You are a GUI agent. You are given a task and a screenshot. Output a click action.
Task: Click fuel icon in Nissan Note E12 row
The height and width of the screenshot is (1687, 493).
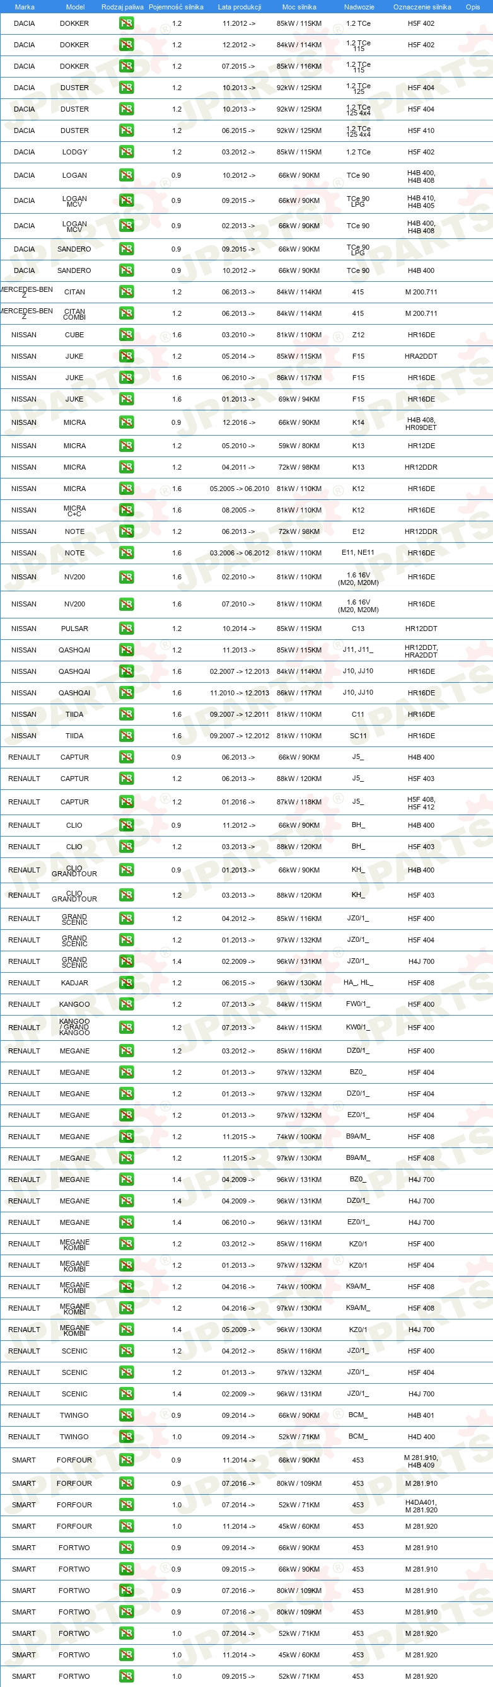126,531
